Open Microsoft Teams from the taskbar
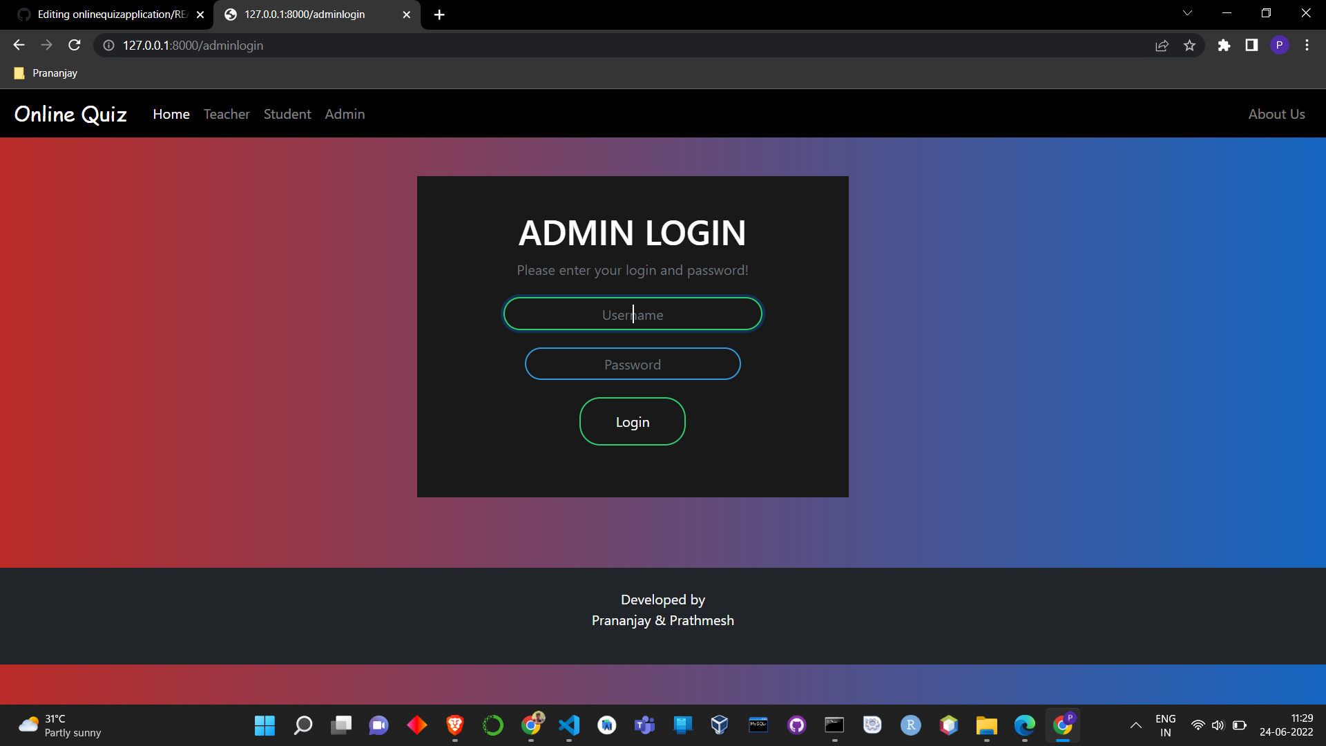 (x=644, y=725)
